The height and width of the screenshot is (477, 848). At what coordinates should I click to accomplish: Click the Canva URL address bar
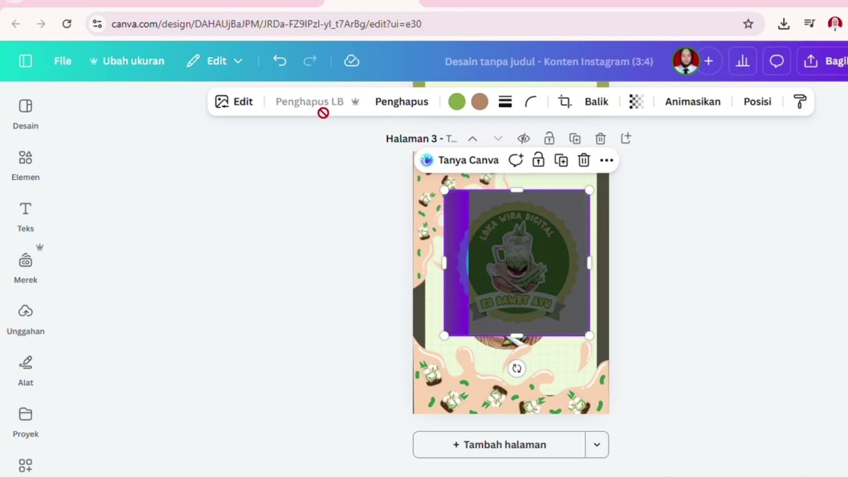pyautogui.click(x=424, y=24)
